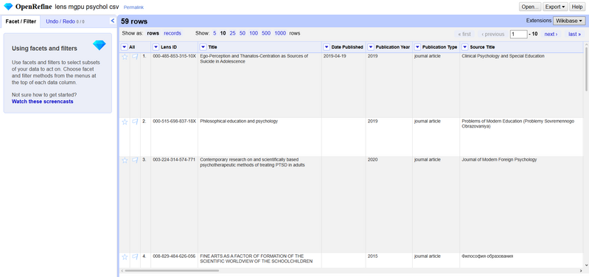Show 50 rows per page
The width and height of the screenshot is (589, 277).
pyautogui.click(x=243, y=33)
